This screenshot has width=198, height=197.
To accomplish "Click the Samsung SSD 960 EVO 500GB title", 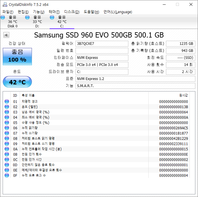I will [x=99, y=35].
